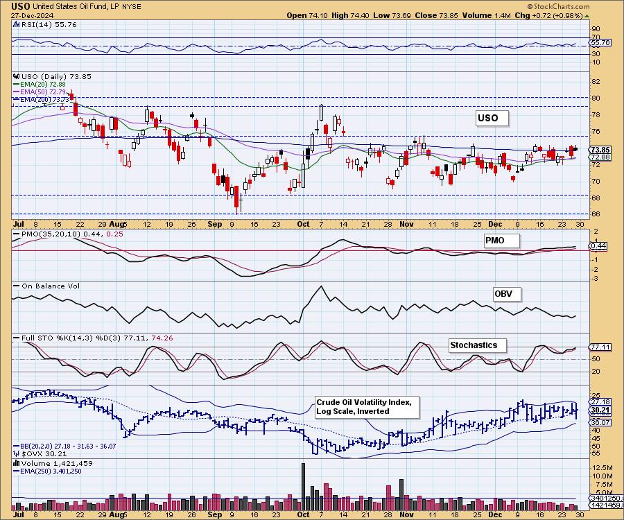Click the On Balance Vol label
Image resolution: width=624 pixels, height=520 pixels.
[50, 286]
